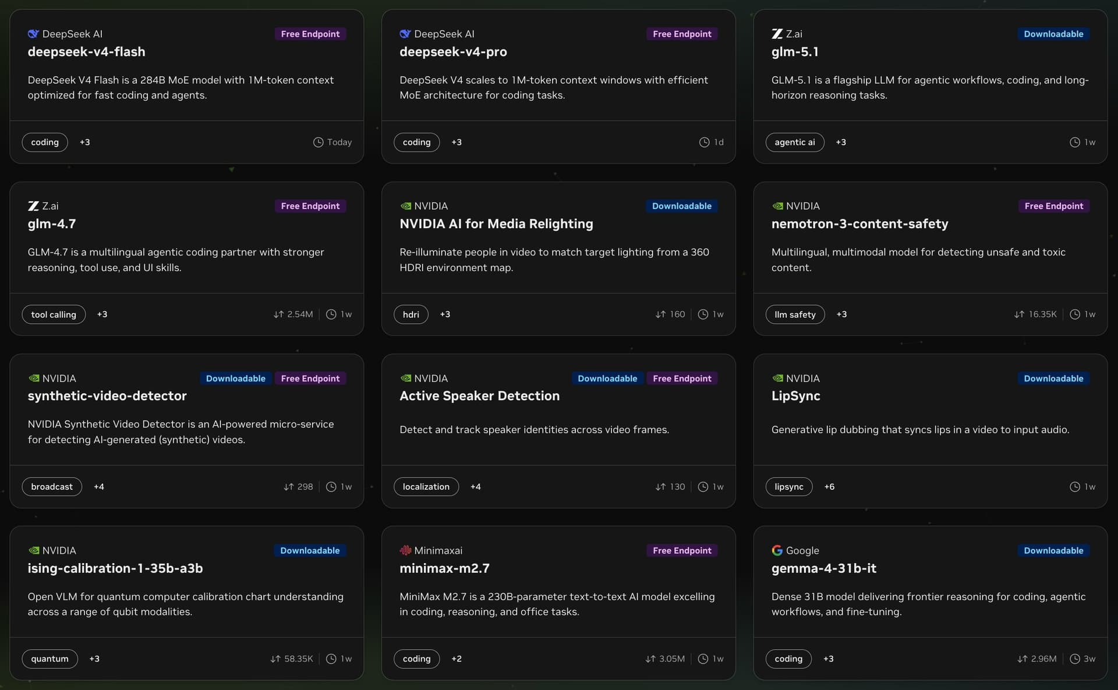1118x690 pixels.
Task: Click Free Endpoint badge on Active Speaker Detection
Action: pos(682,378)
